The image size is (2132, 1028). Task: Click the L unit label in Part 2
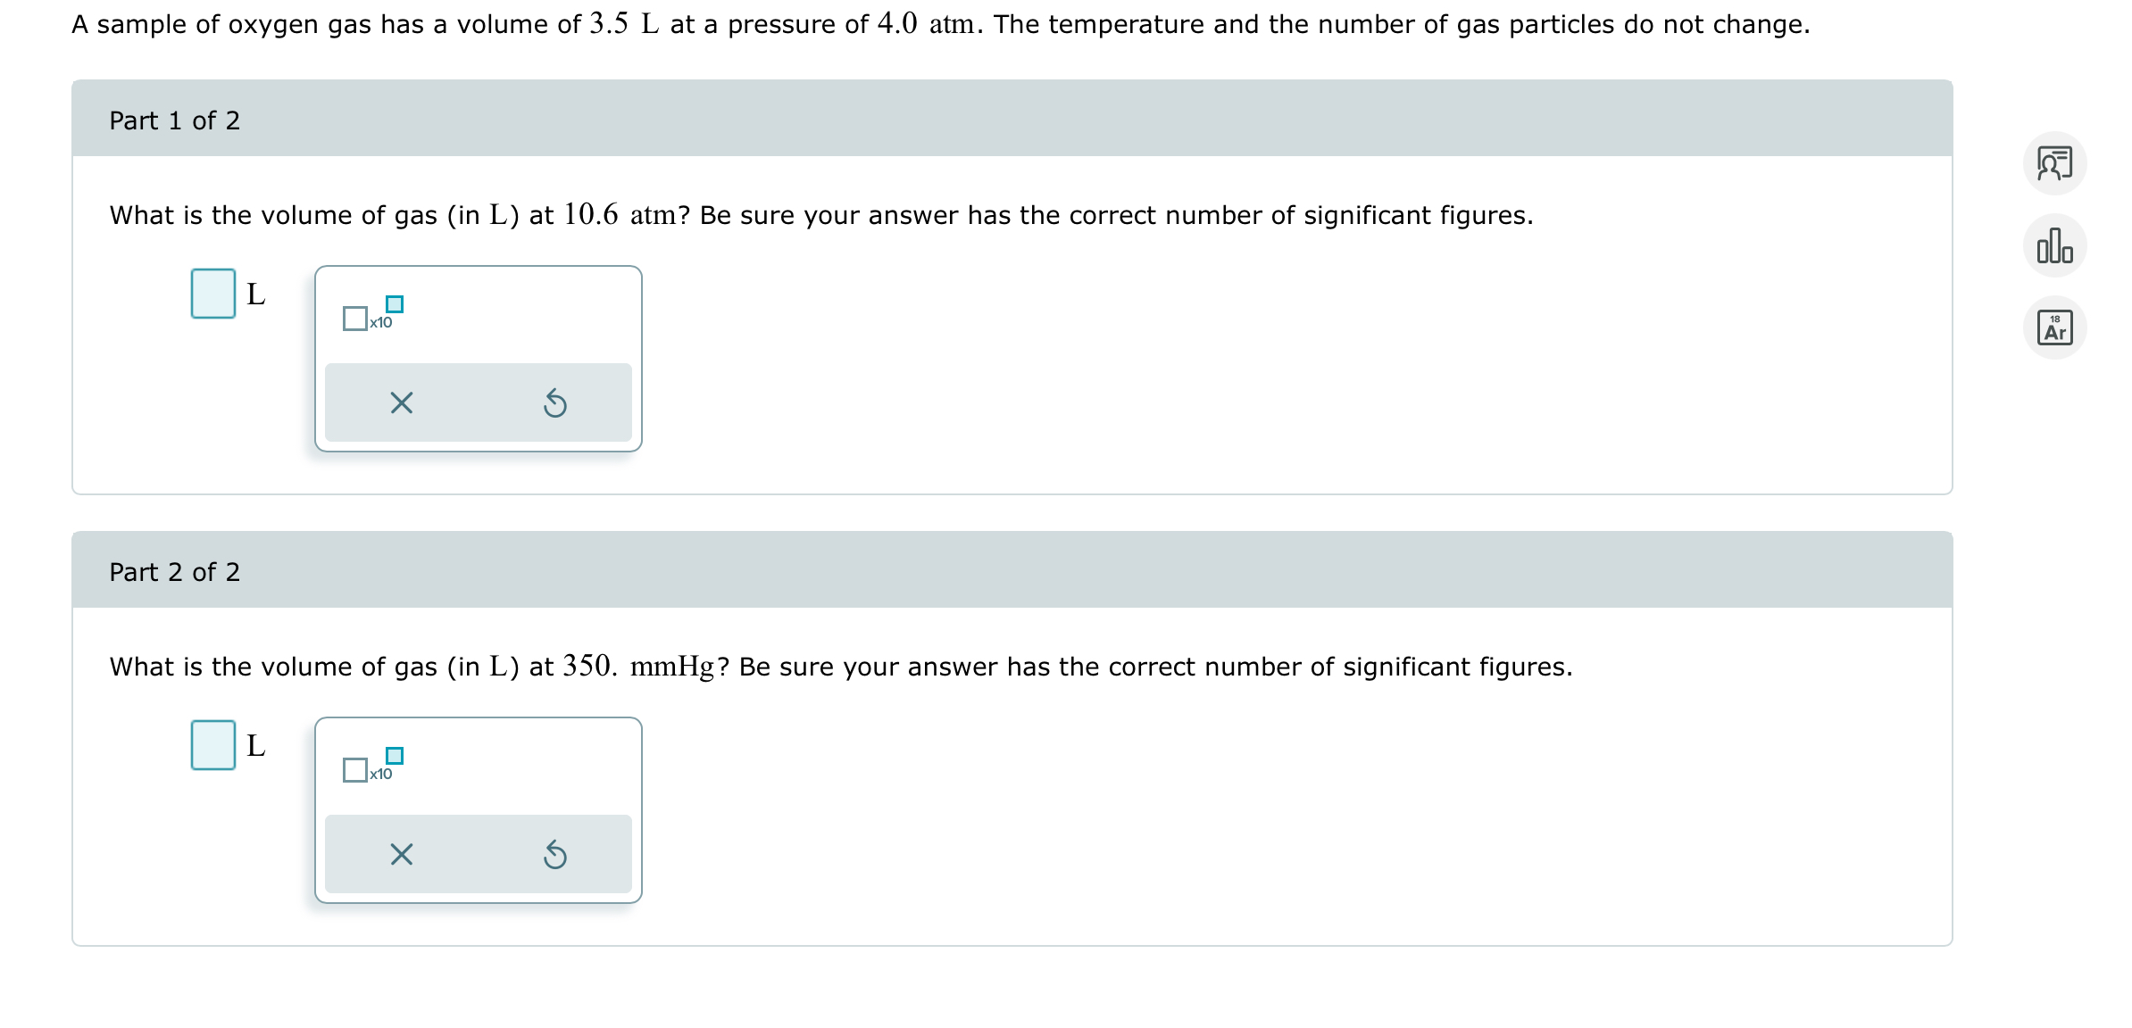pyautogui.click(x=256, y=746)
